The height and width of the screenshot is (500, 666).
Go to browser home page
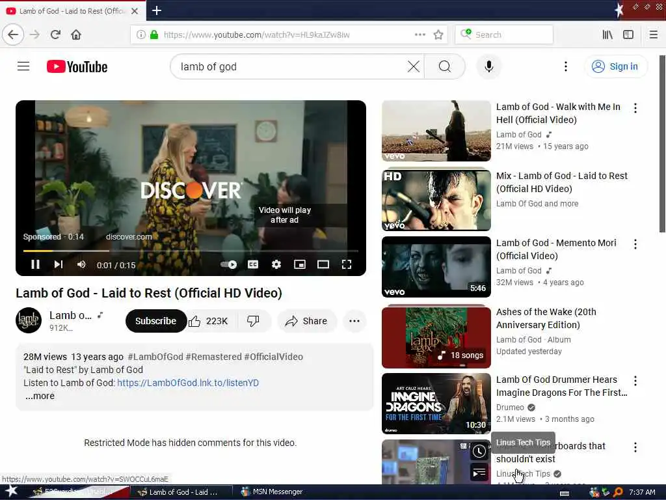pyautogui.click(x=76, y=35)
